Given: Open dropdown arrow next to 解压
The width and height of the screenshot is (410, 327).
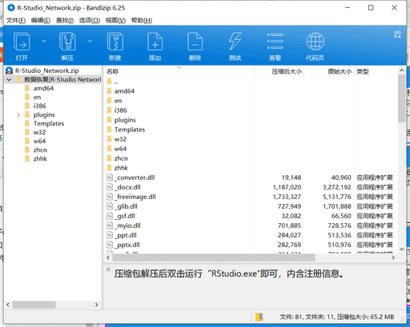Looking at the screenshot, I should [x=90, y=41].
